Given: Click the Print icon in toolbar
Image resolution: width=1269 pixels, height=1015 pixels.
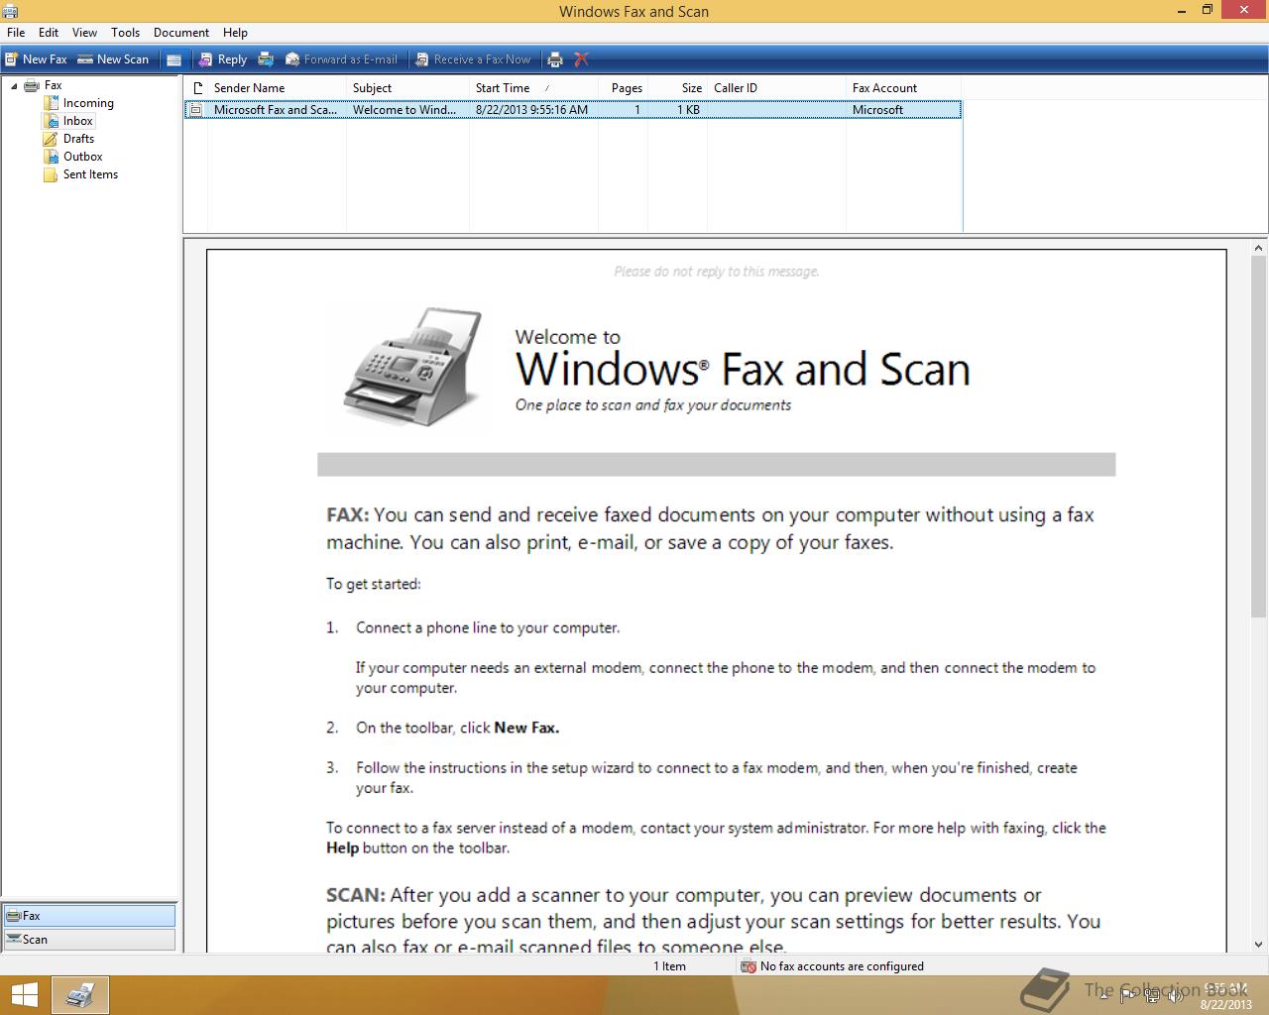Looking at the screenshot, I should tap(555, 59).
